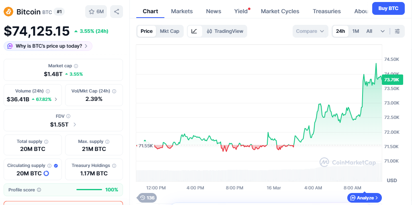The width and height of the screenshot is (412, 205).
Task: Click the $36.41B volume value
Action: point(18,99)
